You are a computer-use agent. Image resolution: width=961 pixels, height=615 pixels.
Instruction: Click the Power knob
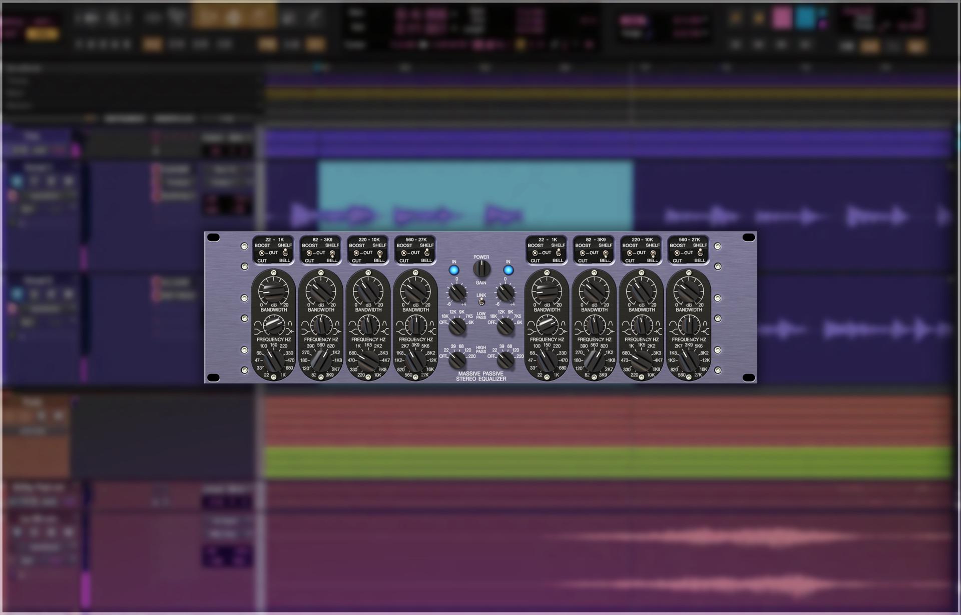pyautogui.click(x=482, y=269)
